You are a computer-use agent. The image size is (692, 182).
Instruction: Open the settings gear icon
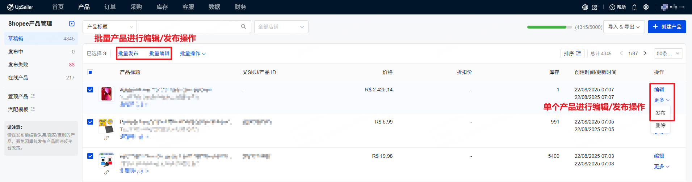646,7
